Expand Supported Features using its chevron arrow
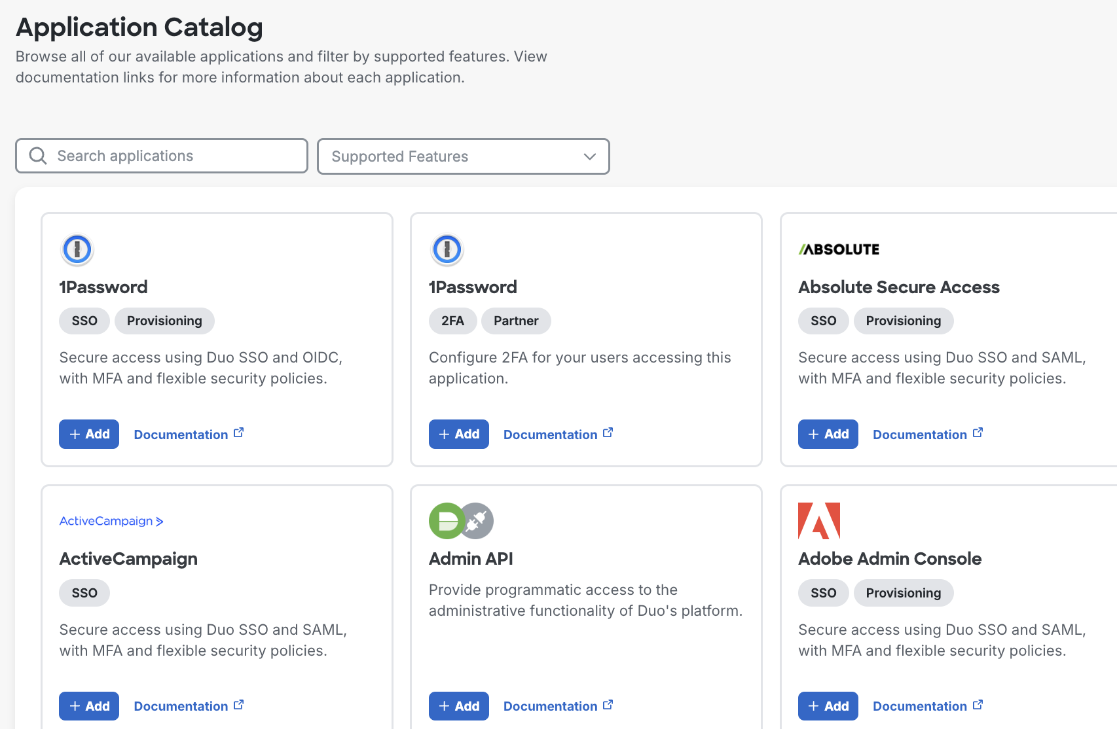Image resolution: width=1117 pixels, height=729 pixels. 589,156
